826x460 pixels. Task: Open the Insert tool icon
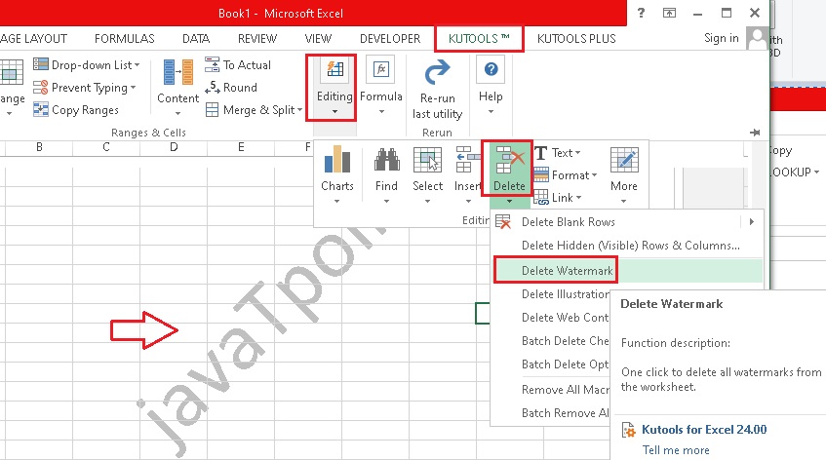[x=468, y=160]
